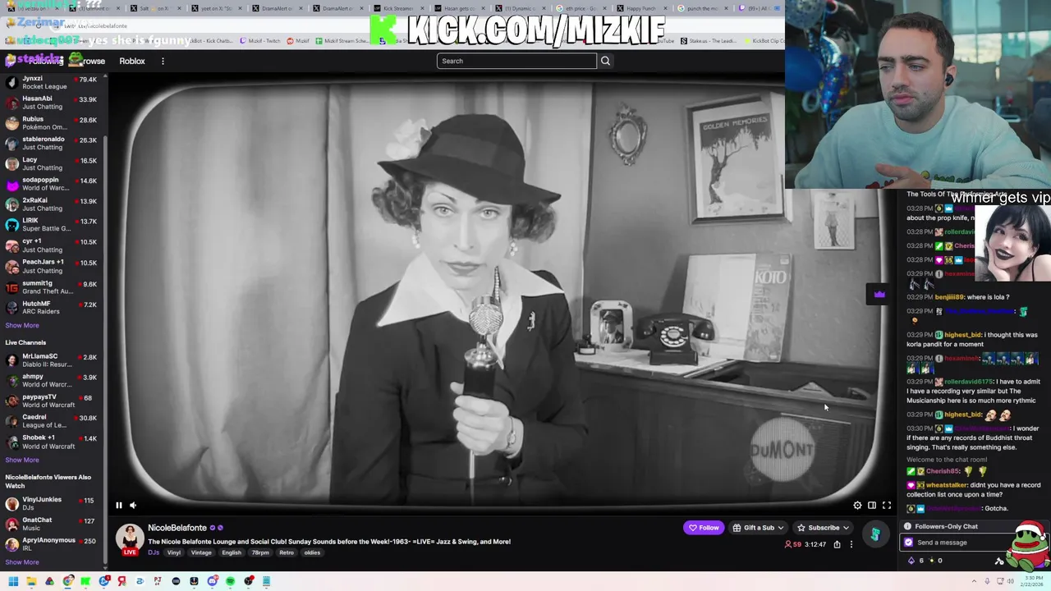The width and height of the screenshot is (1051, 591).
Task: Switch to the Happy Punch browser tab
Action: pos(640,8)
